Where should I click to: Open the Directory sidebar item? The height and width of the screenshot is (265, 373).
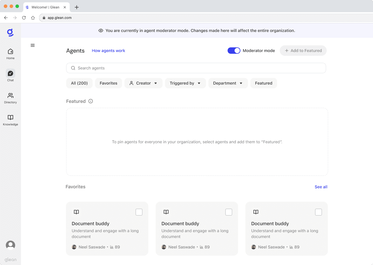pyautogui.click(x=10, y=98)
